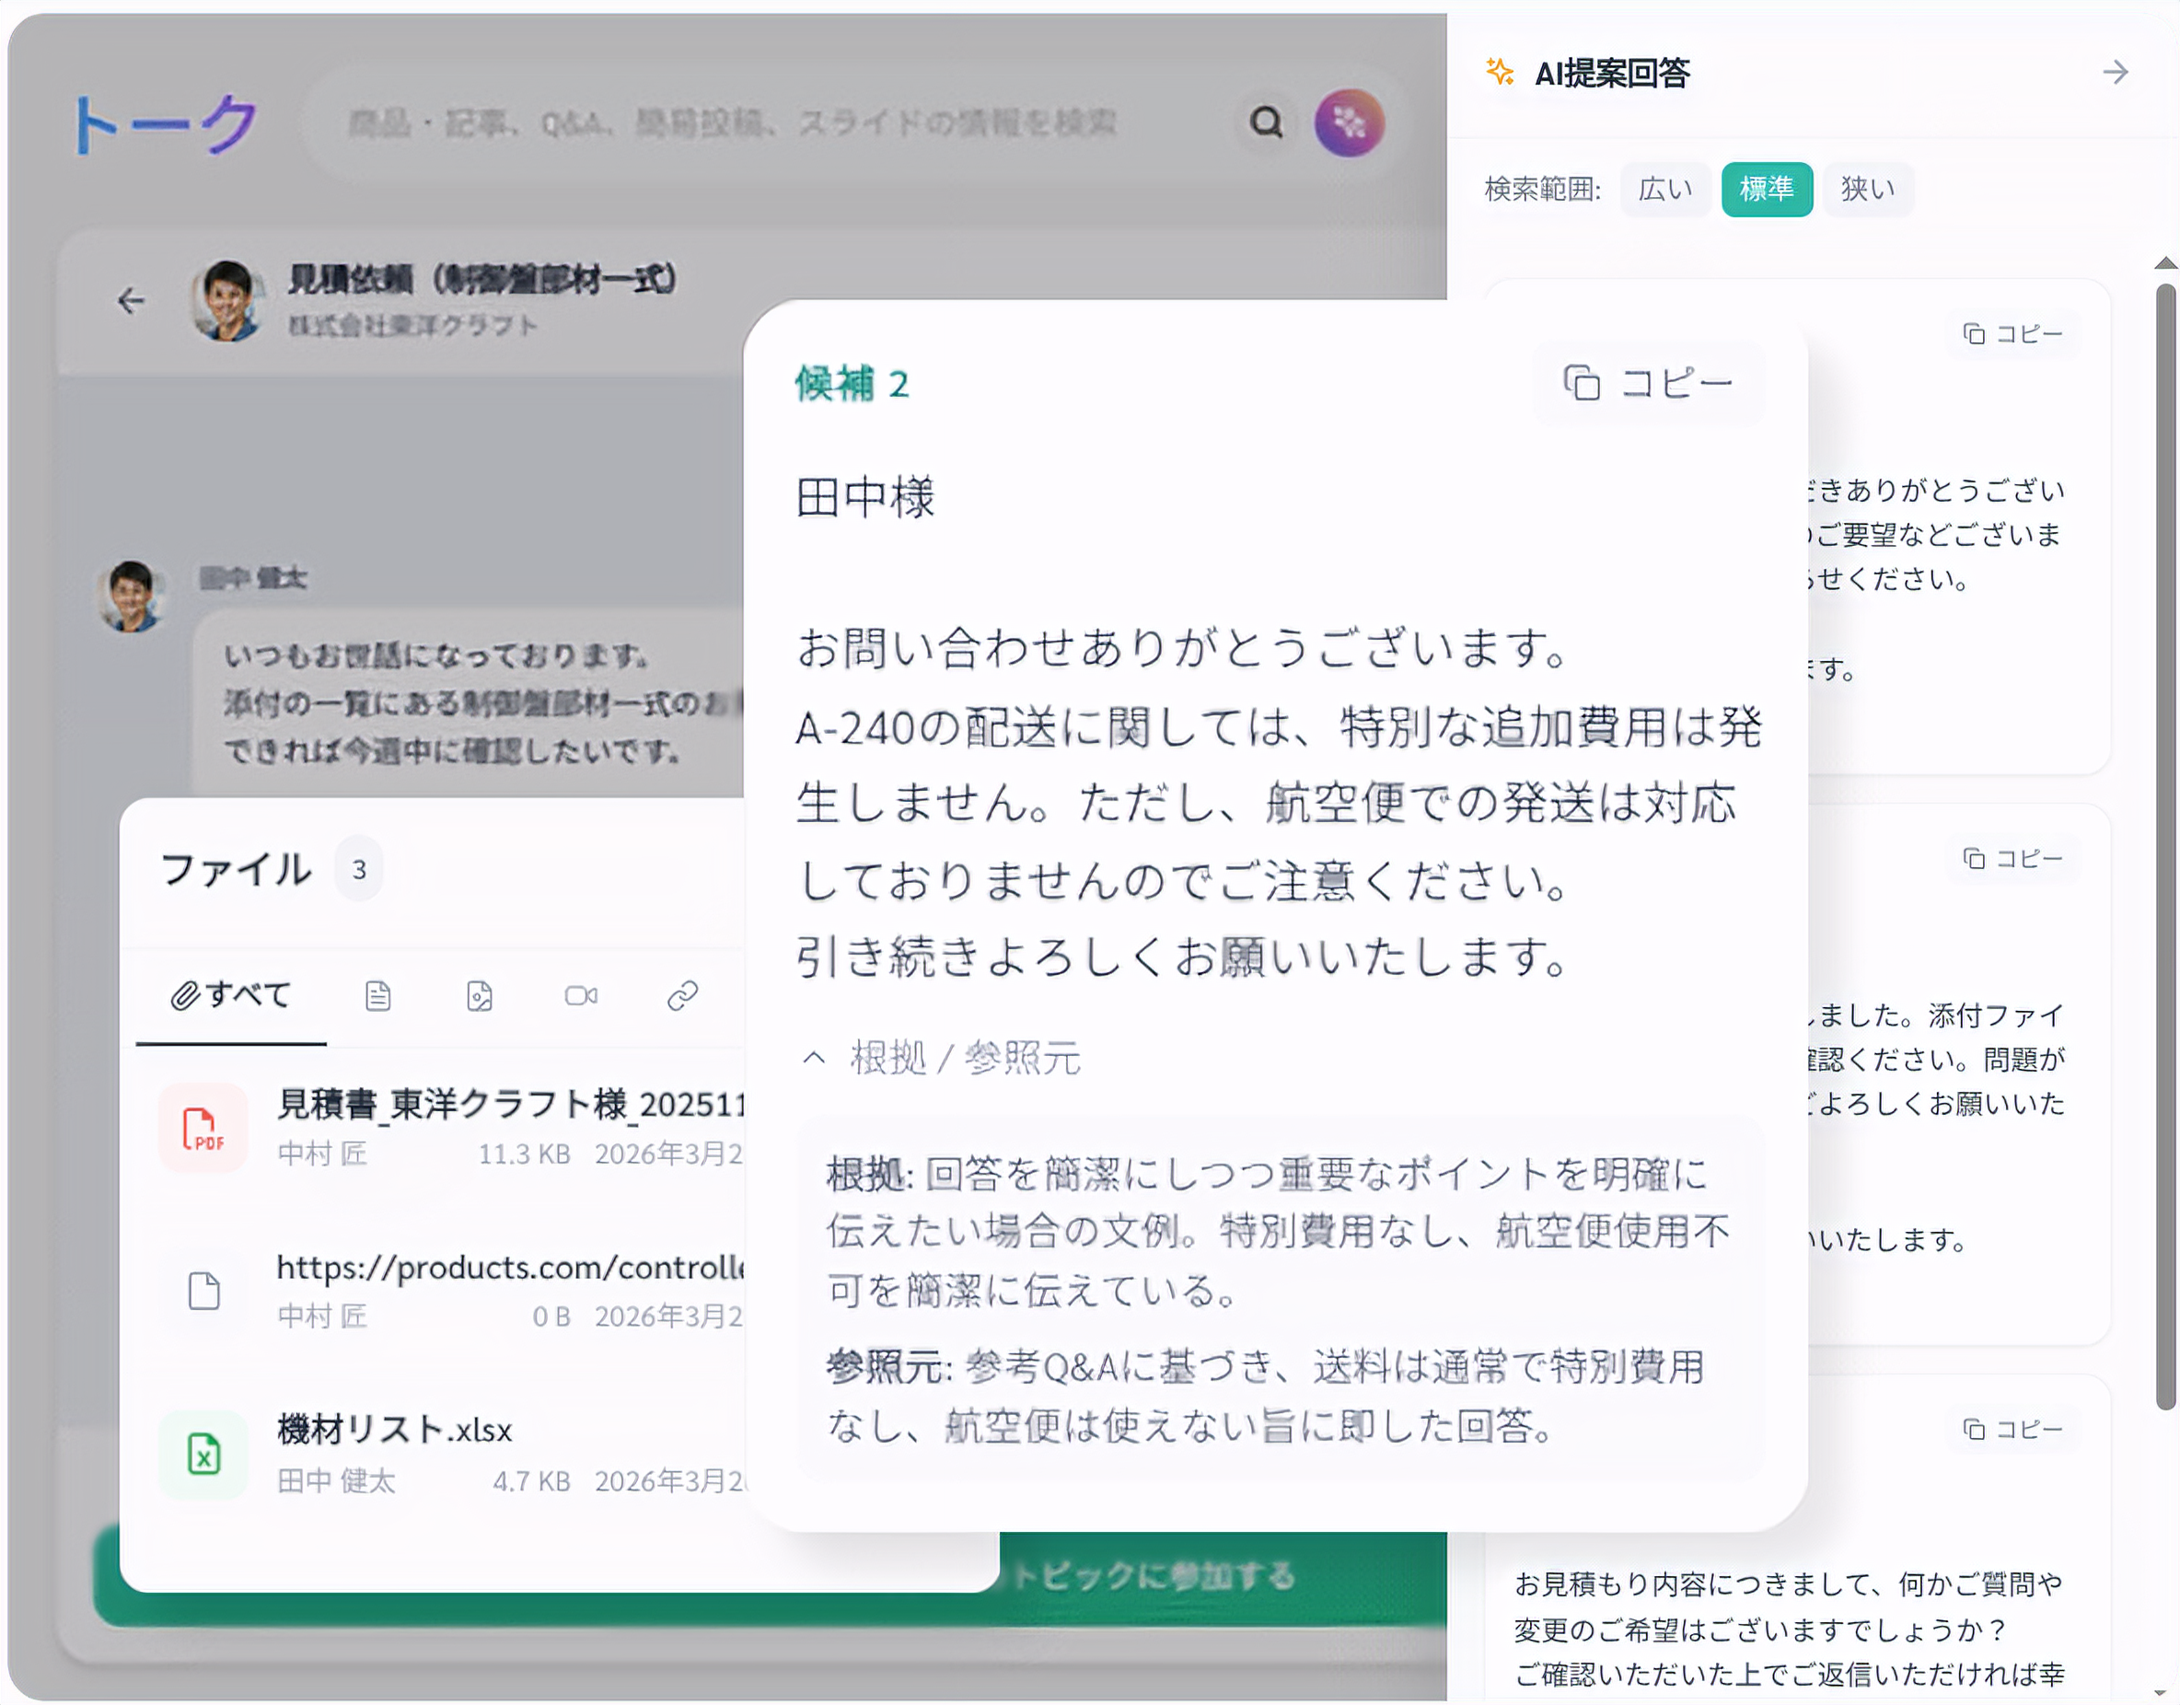Switch to the image attachments tab
The width and height of the screenshot is (2180, 1705).
click(479, 995)
